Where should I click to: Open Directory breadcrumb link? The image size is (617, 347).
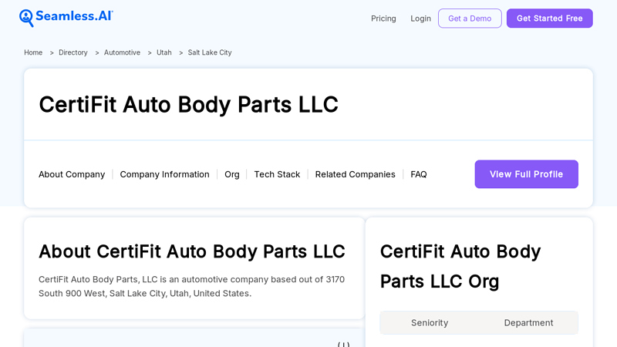(x=73, y=52)
